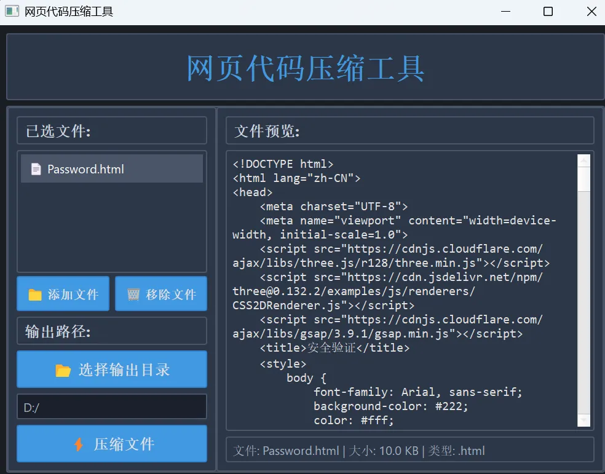Click the <head> tag line in preview
Viewport: 605px width, 474px height.
tap(252, 192)
